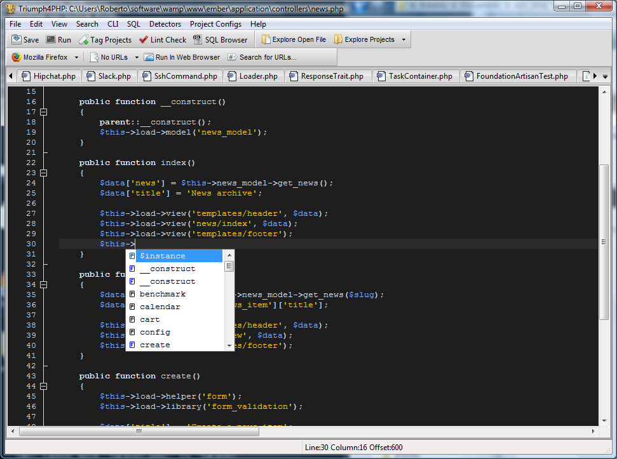
Task: Show more tabs with the right tab arrow
Action: coord(595,76)
